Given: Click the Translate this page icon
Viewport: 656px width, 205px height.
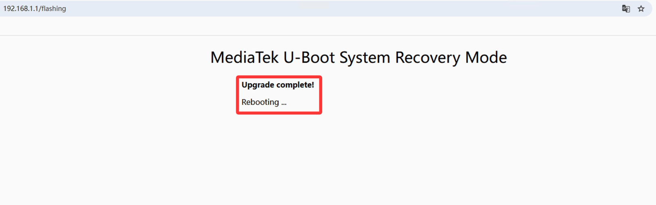Looking at the screenshot, I should pos(626,9).
